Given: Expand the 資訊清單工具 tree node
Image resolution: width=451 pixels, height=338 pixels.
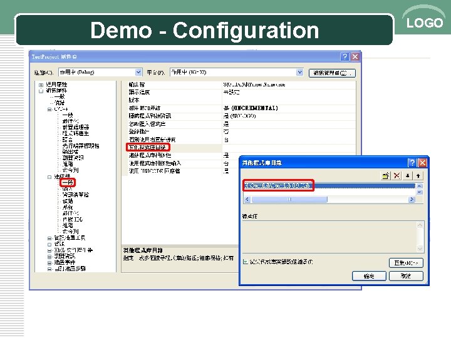Looking at the screenshot, I should pos(49,238).
